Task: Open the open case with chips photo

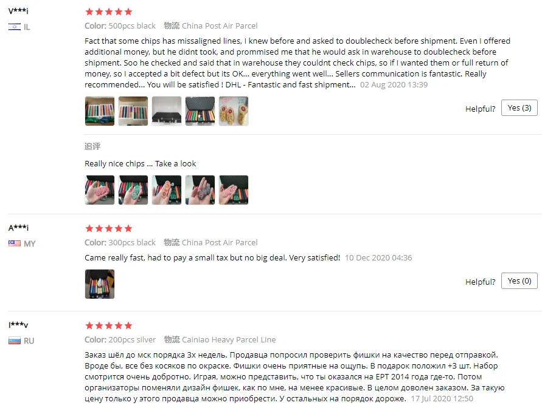Action: [200, 111]
